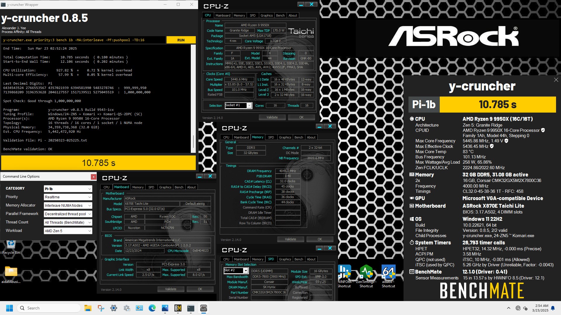The image size is (561, 315).
Task: Close the Command Line Options panel
Action: [x=93, y=177]
